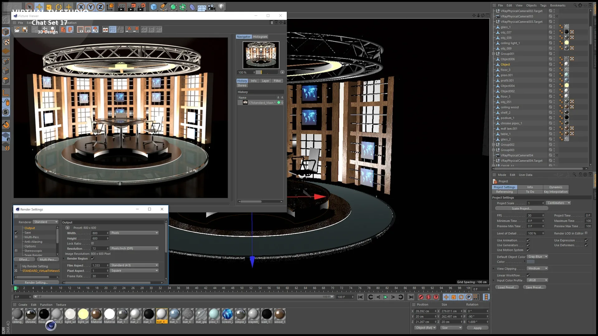The height and width of the screenshot is (336, 598).
Task: Switch to the Histogram tab in Picture Viewer
Action: (260, 36)
